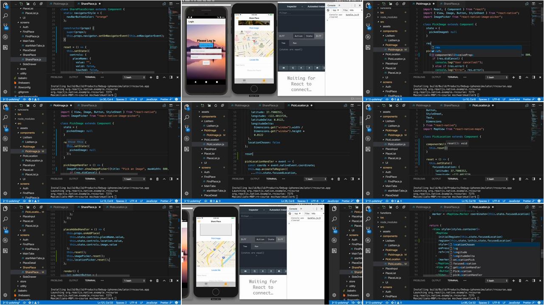This screenshot has height=305, width=544.
Task: Expand Auth folder in Ln 30, Col 4 window
Action: [25, 27]
